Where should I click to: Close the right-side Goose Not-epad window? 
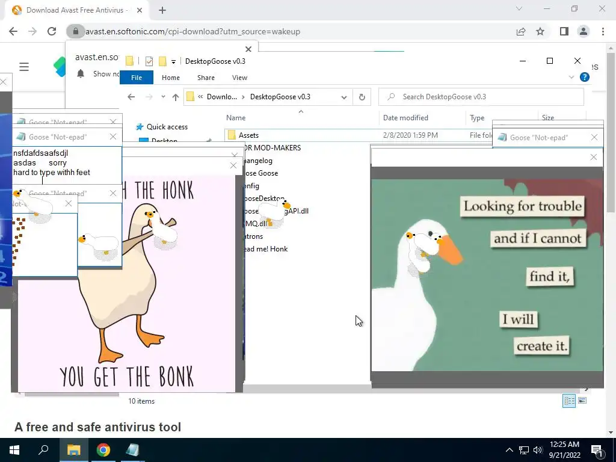click(x=594, y=137)
